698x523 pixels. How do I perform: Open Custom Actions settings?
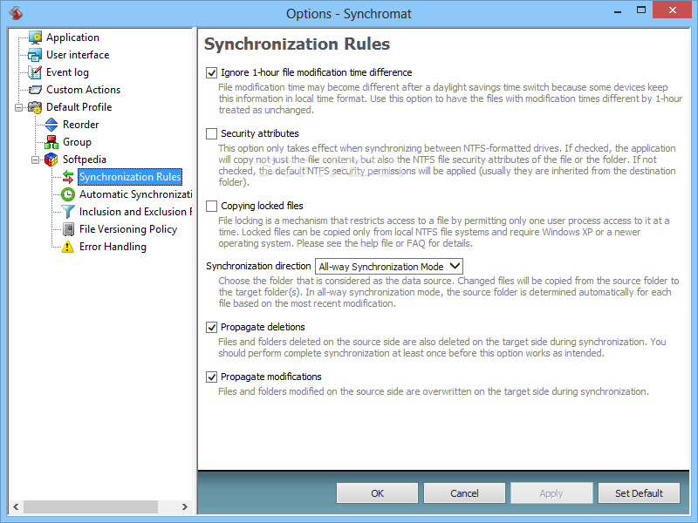pyautogui.click(x=83, y=90)
